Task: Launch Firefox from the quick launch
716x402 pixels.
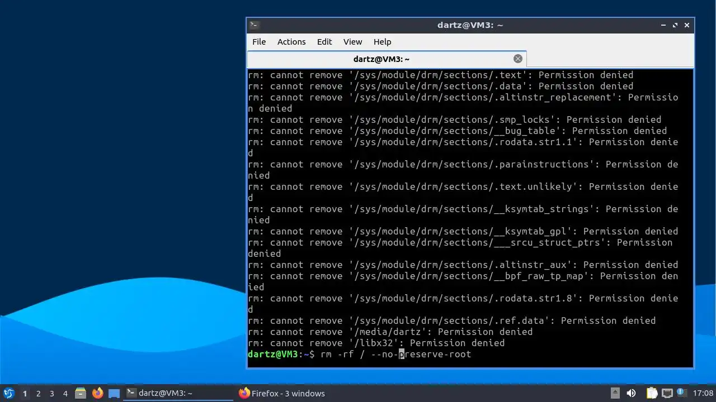Action: pyautogui.click(x=97, y=393)
